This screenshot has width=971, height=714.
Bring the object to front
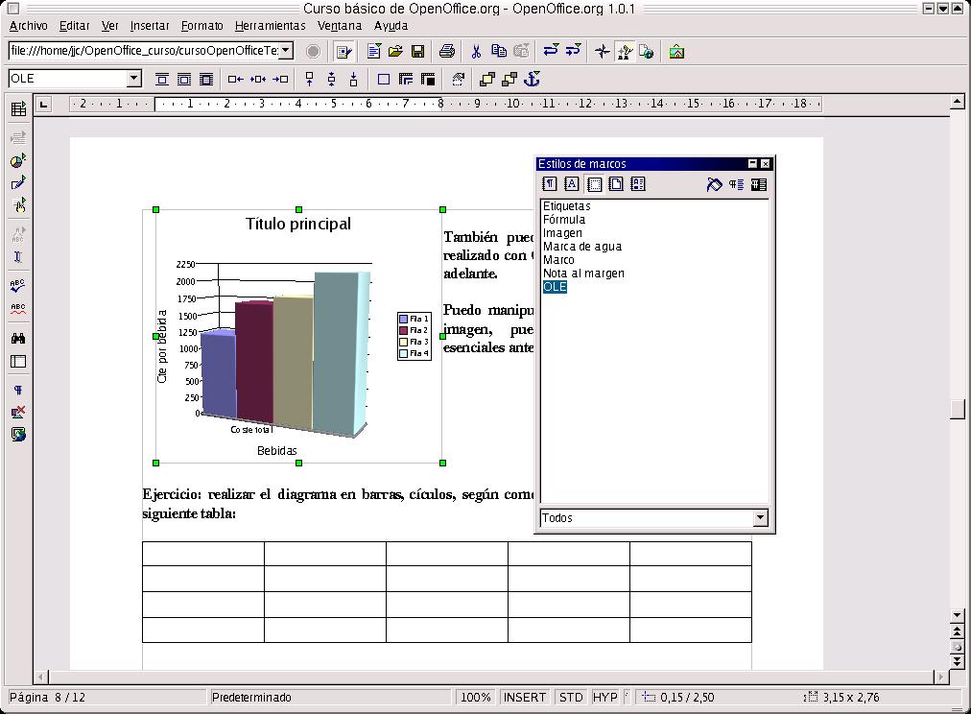pos(487,80)
